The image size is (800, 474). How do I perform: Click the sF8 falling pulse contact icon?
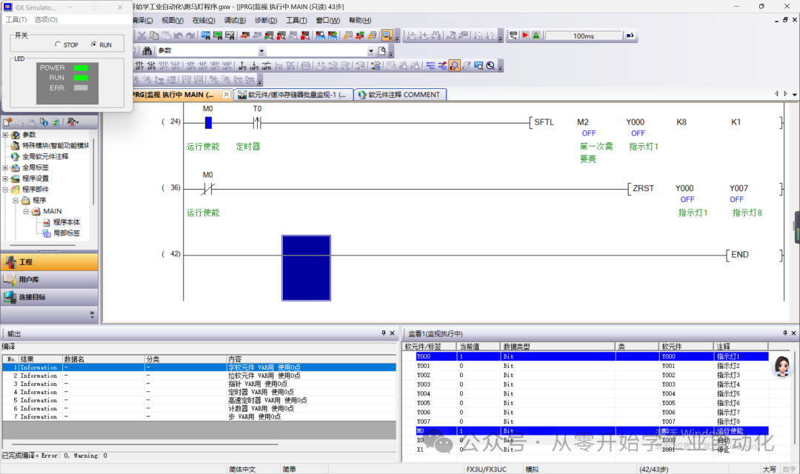tap(152, 66)
